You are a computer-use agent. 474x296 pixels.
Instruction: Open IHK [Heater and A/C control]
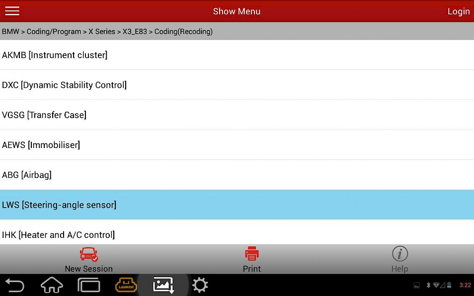[237, 232]
